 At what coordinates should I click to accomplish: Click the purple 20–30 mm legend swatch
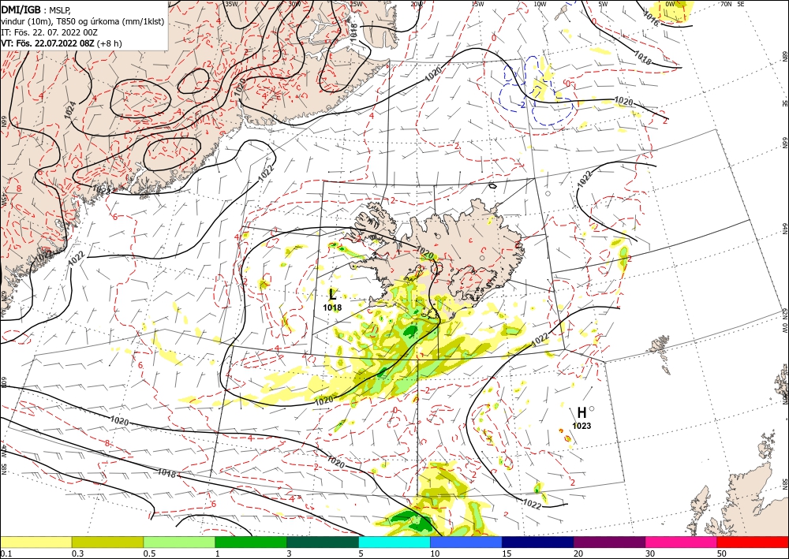pos(609,542)
